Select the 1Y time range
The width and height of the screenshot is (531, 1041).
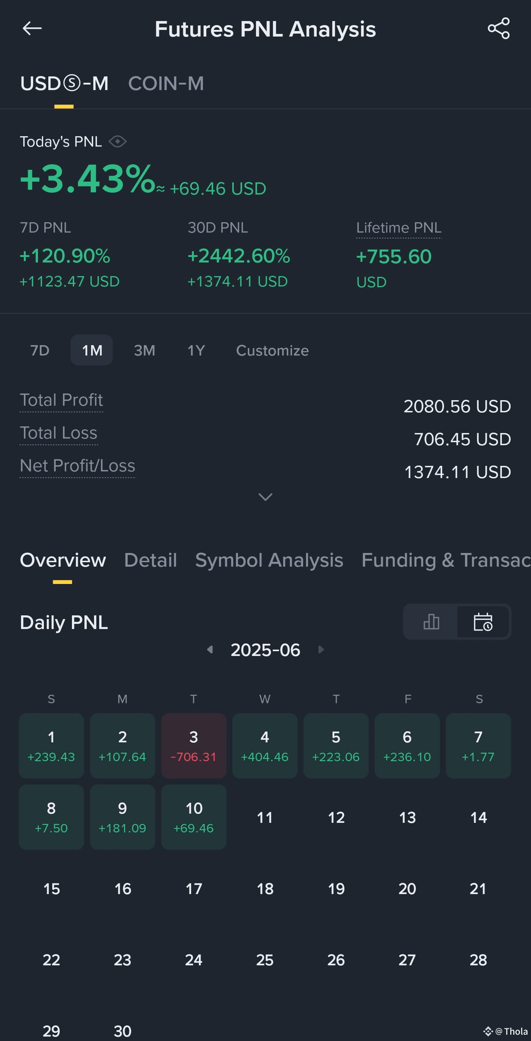click(196, 350)
